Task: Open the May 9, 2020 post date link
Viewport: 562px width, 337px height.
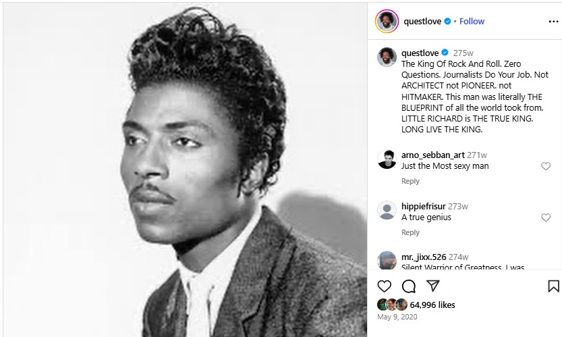Action: click(397, 317)
